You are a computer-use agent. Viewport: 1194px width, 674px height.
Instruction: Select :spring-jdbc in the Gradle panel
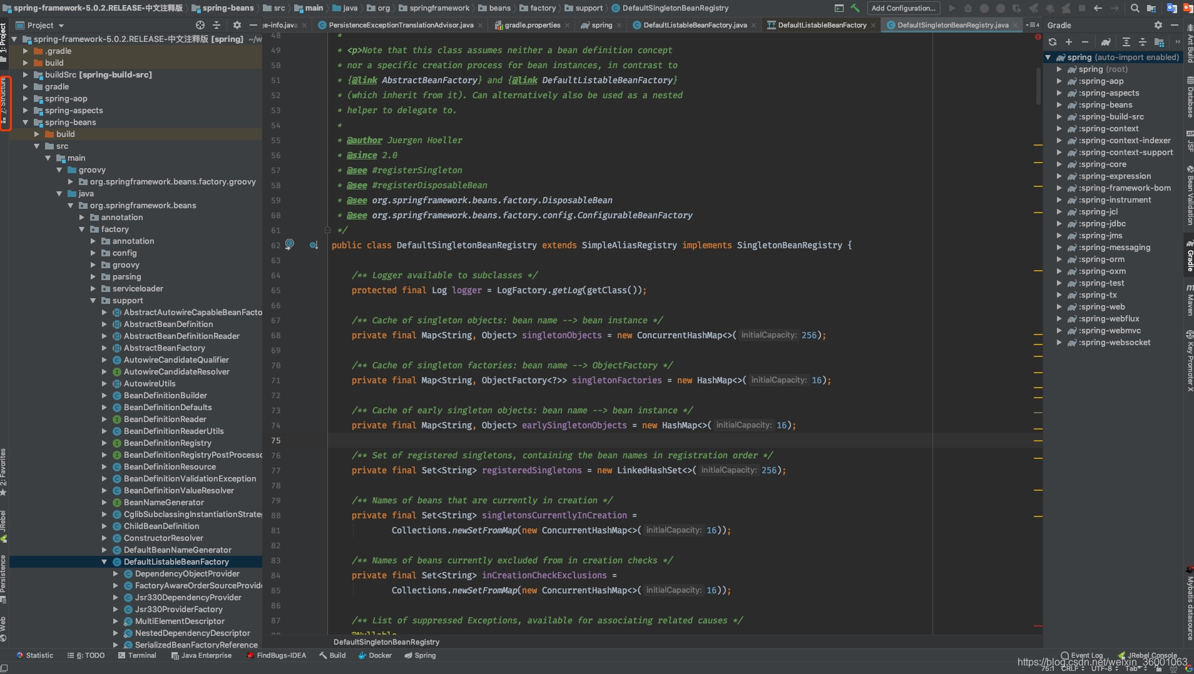(x=1102, y=223)
